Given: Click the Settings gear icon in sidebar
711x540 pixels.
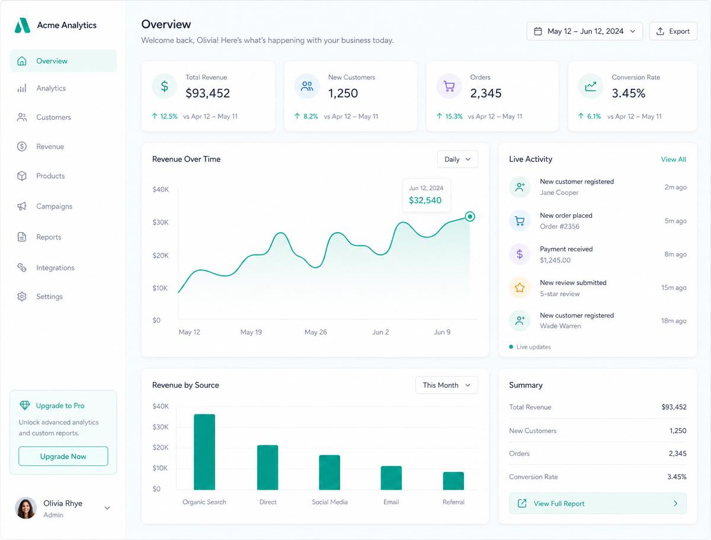Looking at the screenshot, I should (x=22, y=297).
